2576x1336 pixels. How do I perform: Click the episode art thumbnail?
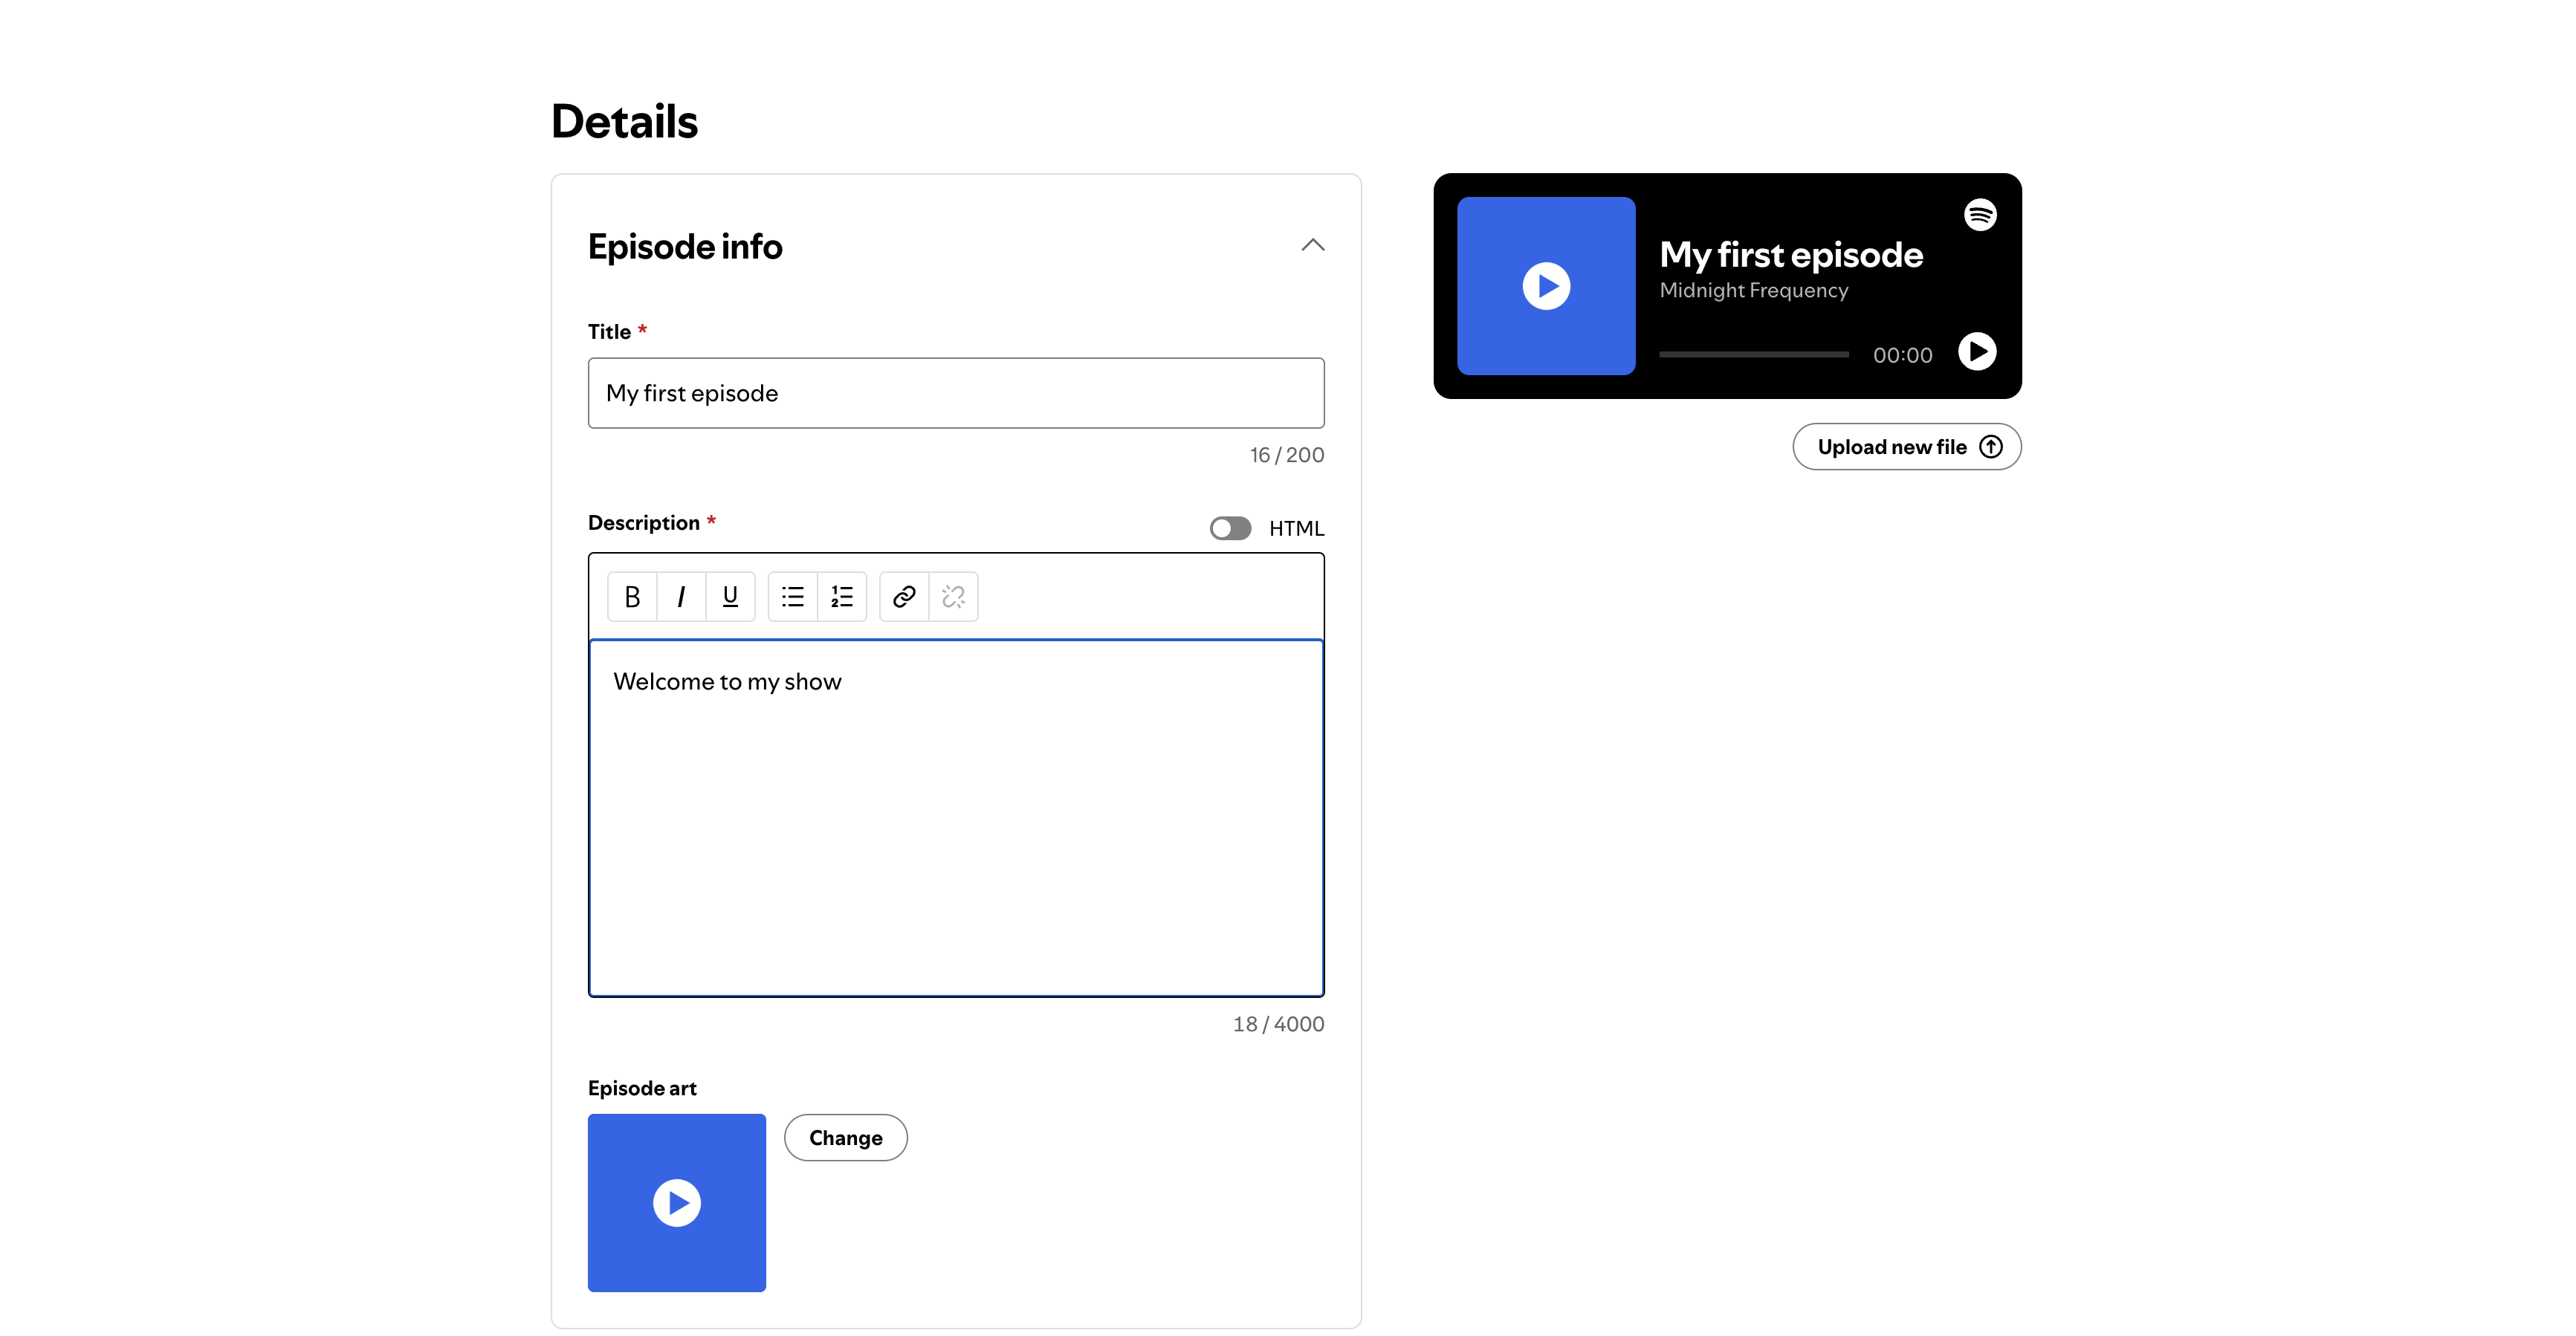[x=677, y=1203]
